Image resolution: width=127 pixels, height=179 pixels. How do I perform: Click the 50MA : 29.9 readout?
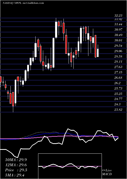pos(16,160)
